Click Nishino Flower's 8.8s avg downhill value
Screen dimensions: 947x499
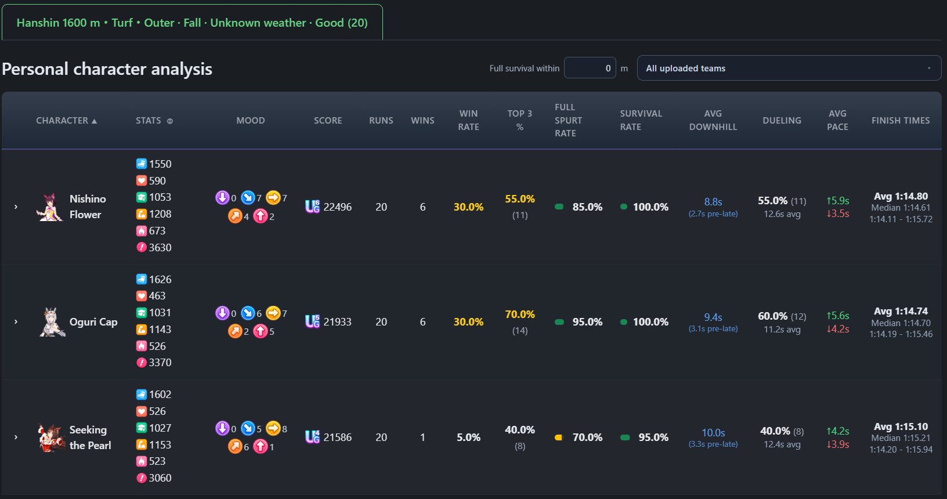coord(713,201)
